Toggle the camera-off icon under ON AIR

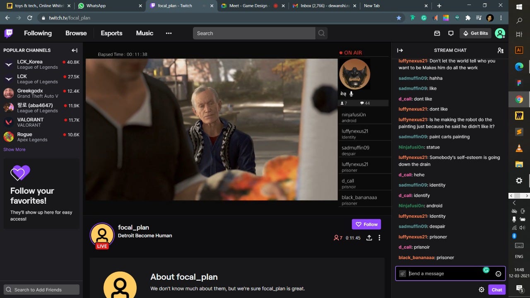(343, 94)
